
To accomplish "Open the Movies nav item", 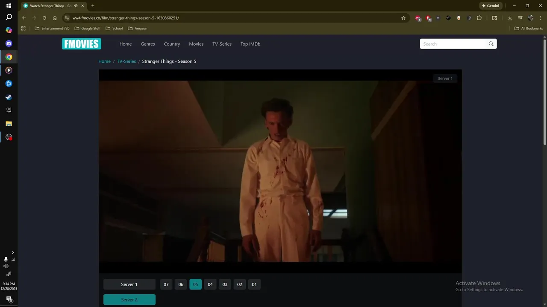I will click(196, 44).
